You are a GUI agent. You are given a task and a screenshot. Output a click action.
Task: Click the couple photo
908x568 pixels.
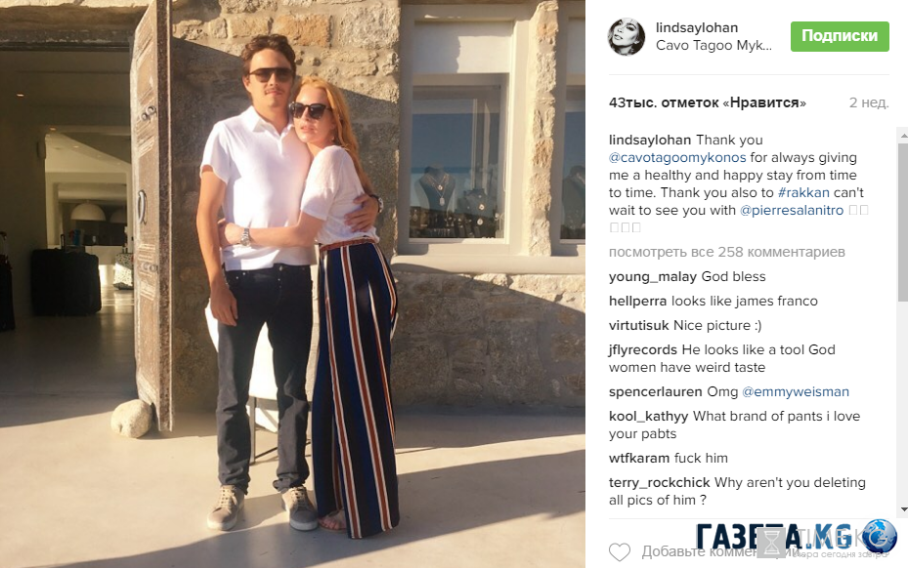tap(292, 284)
